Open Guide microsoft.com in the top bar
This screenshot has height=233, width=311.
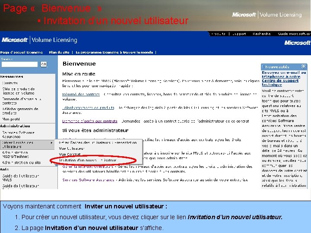[x=294, y=34]
